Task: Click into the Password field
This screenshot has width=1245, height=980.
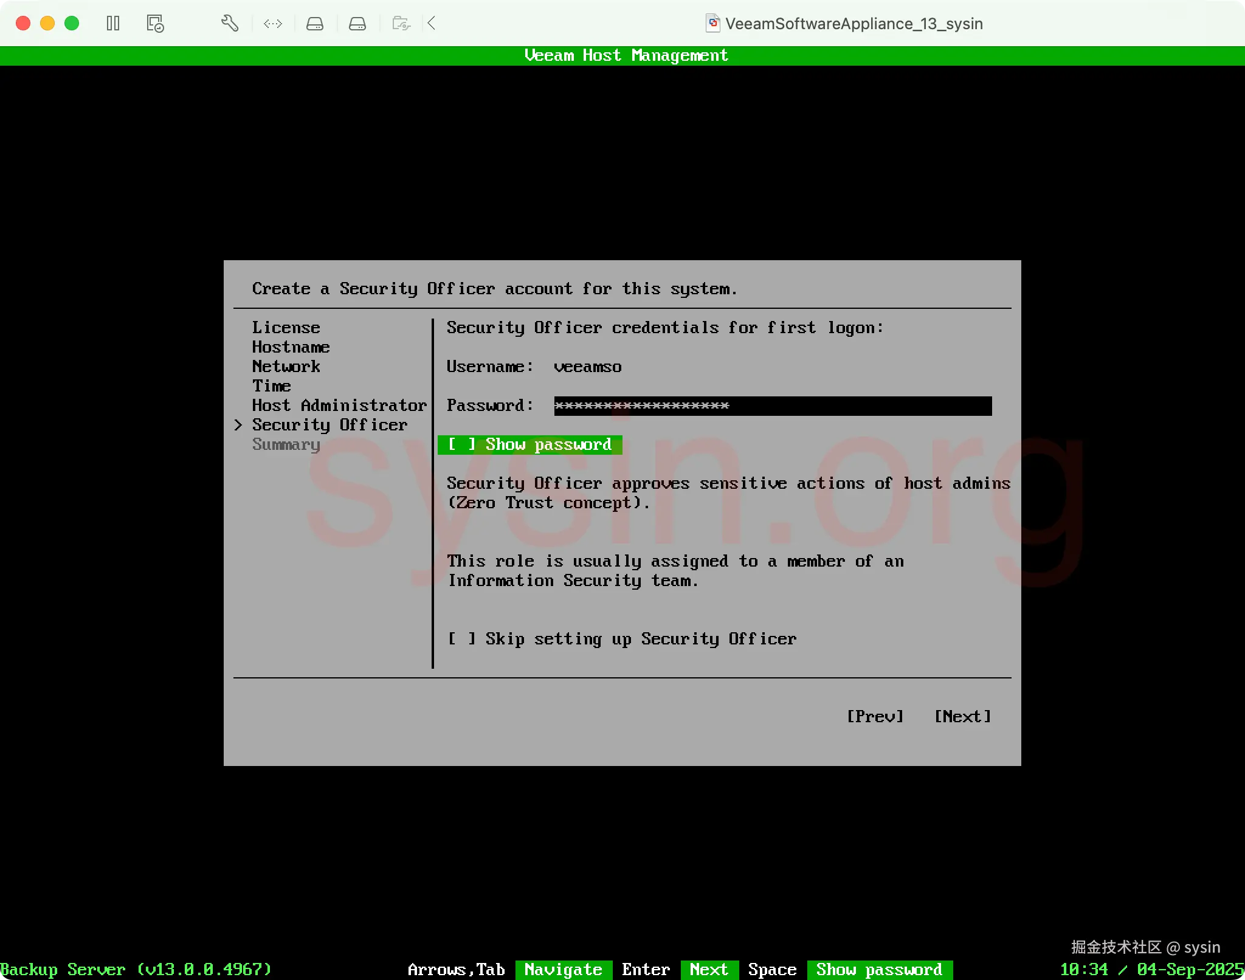Action: tap(772, 405)
